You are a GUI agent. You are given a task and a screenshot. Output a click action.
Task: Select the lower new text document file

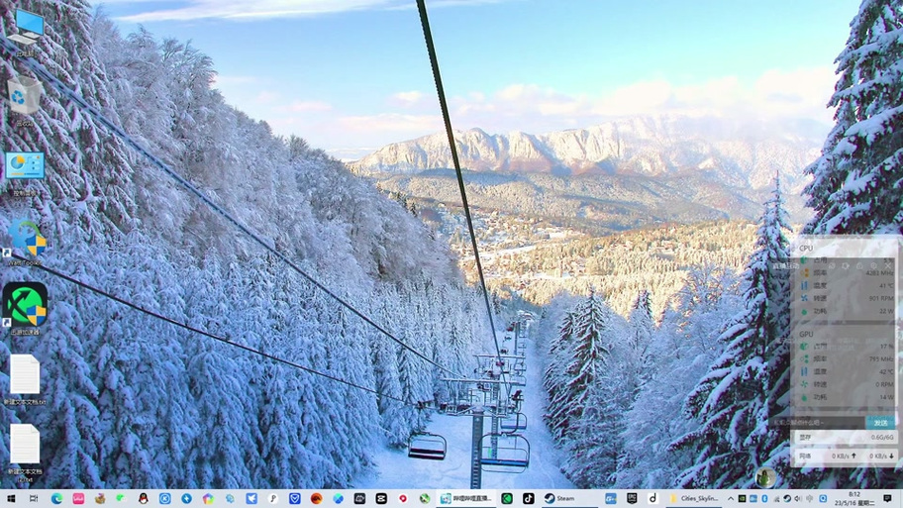pyautogui.click(x=25, y=452)
